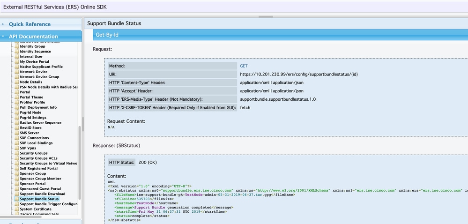Select Pxgrid Node tree entry

tap(30, 112)
